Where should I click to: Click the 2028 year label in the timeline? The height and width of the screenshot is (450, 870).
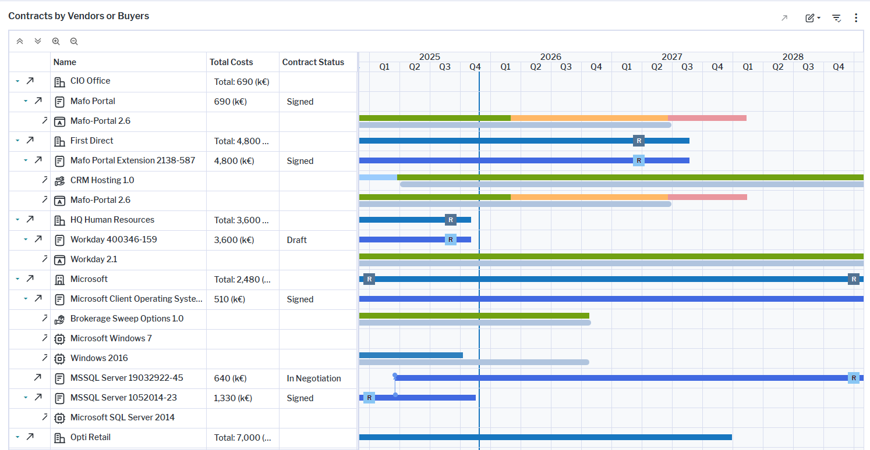point(793,56)
